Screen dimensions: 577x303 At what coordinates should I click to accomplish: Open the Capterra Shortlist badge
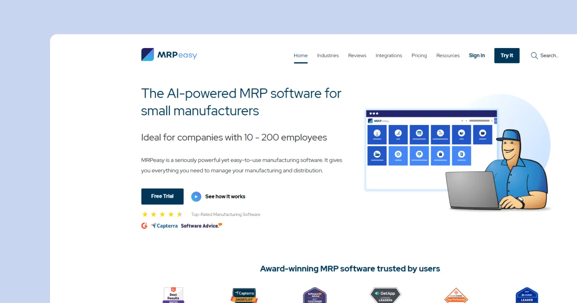[x=244, y=295]
